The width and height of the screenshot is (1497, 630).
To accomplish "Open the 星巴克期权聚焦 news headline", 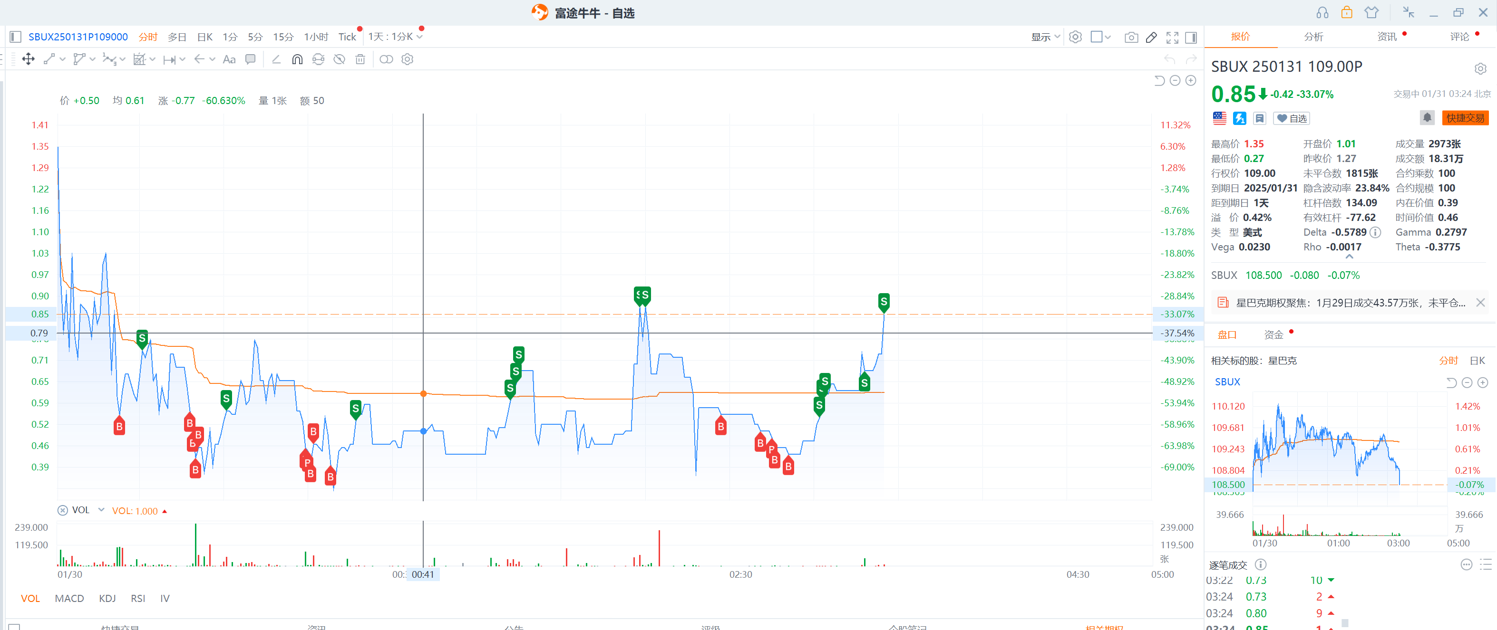I will tap(1351, 303).
